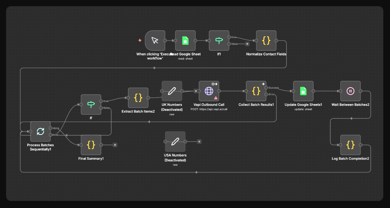
Task: Click the plus after USA Numbers node
Action: 199,141
